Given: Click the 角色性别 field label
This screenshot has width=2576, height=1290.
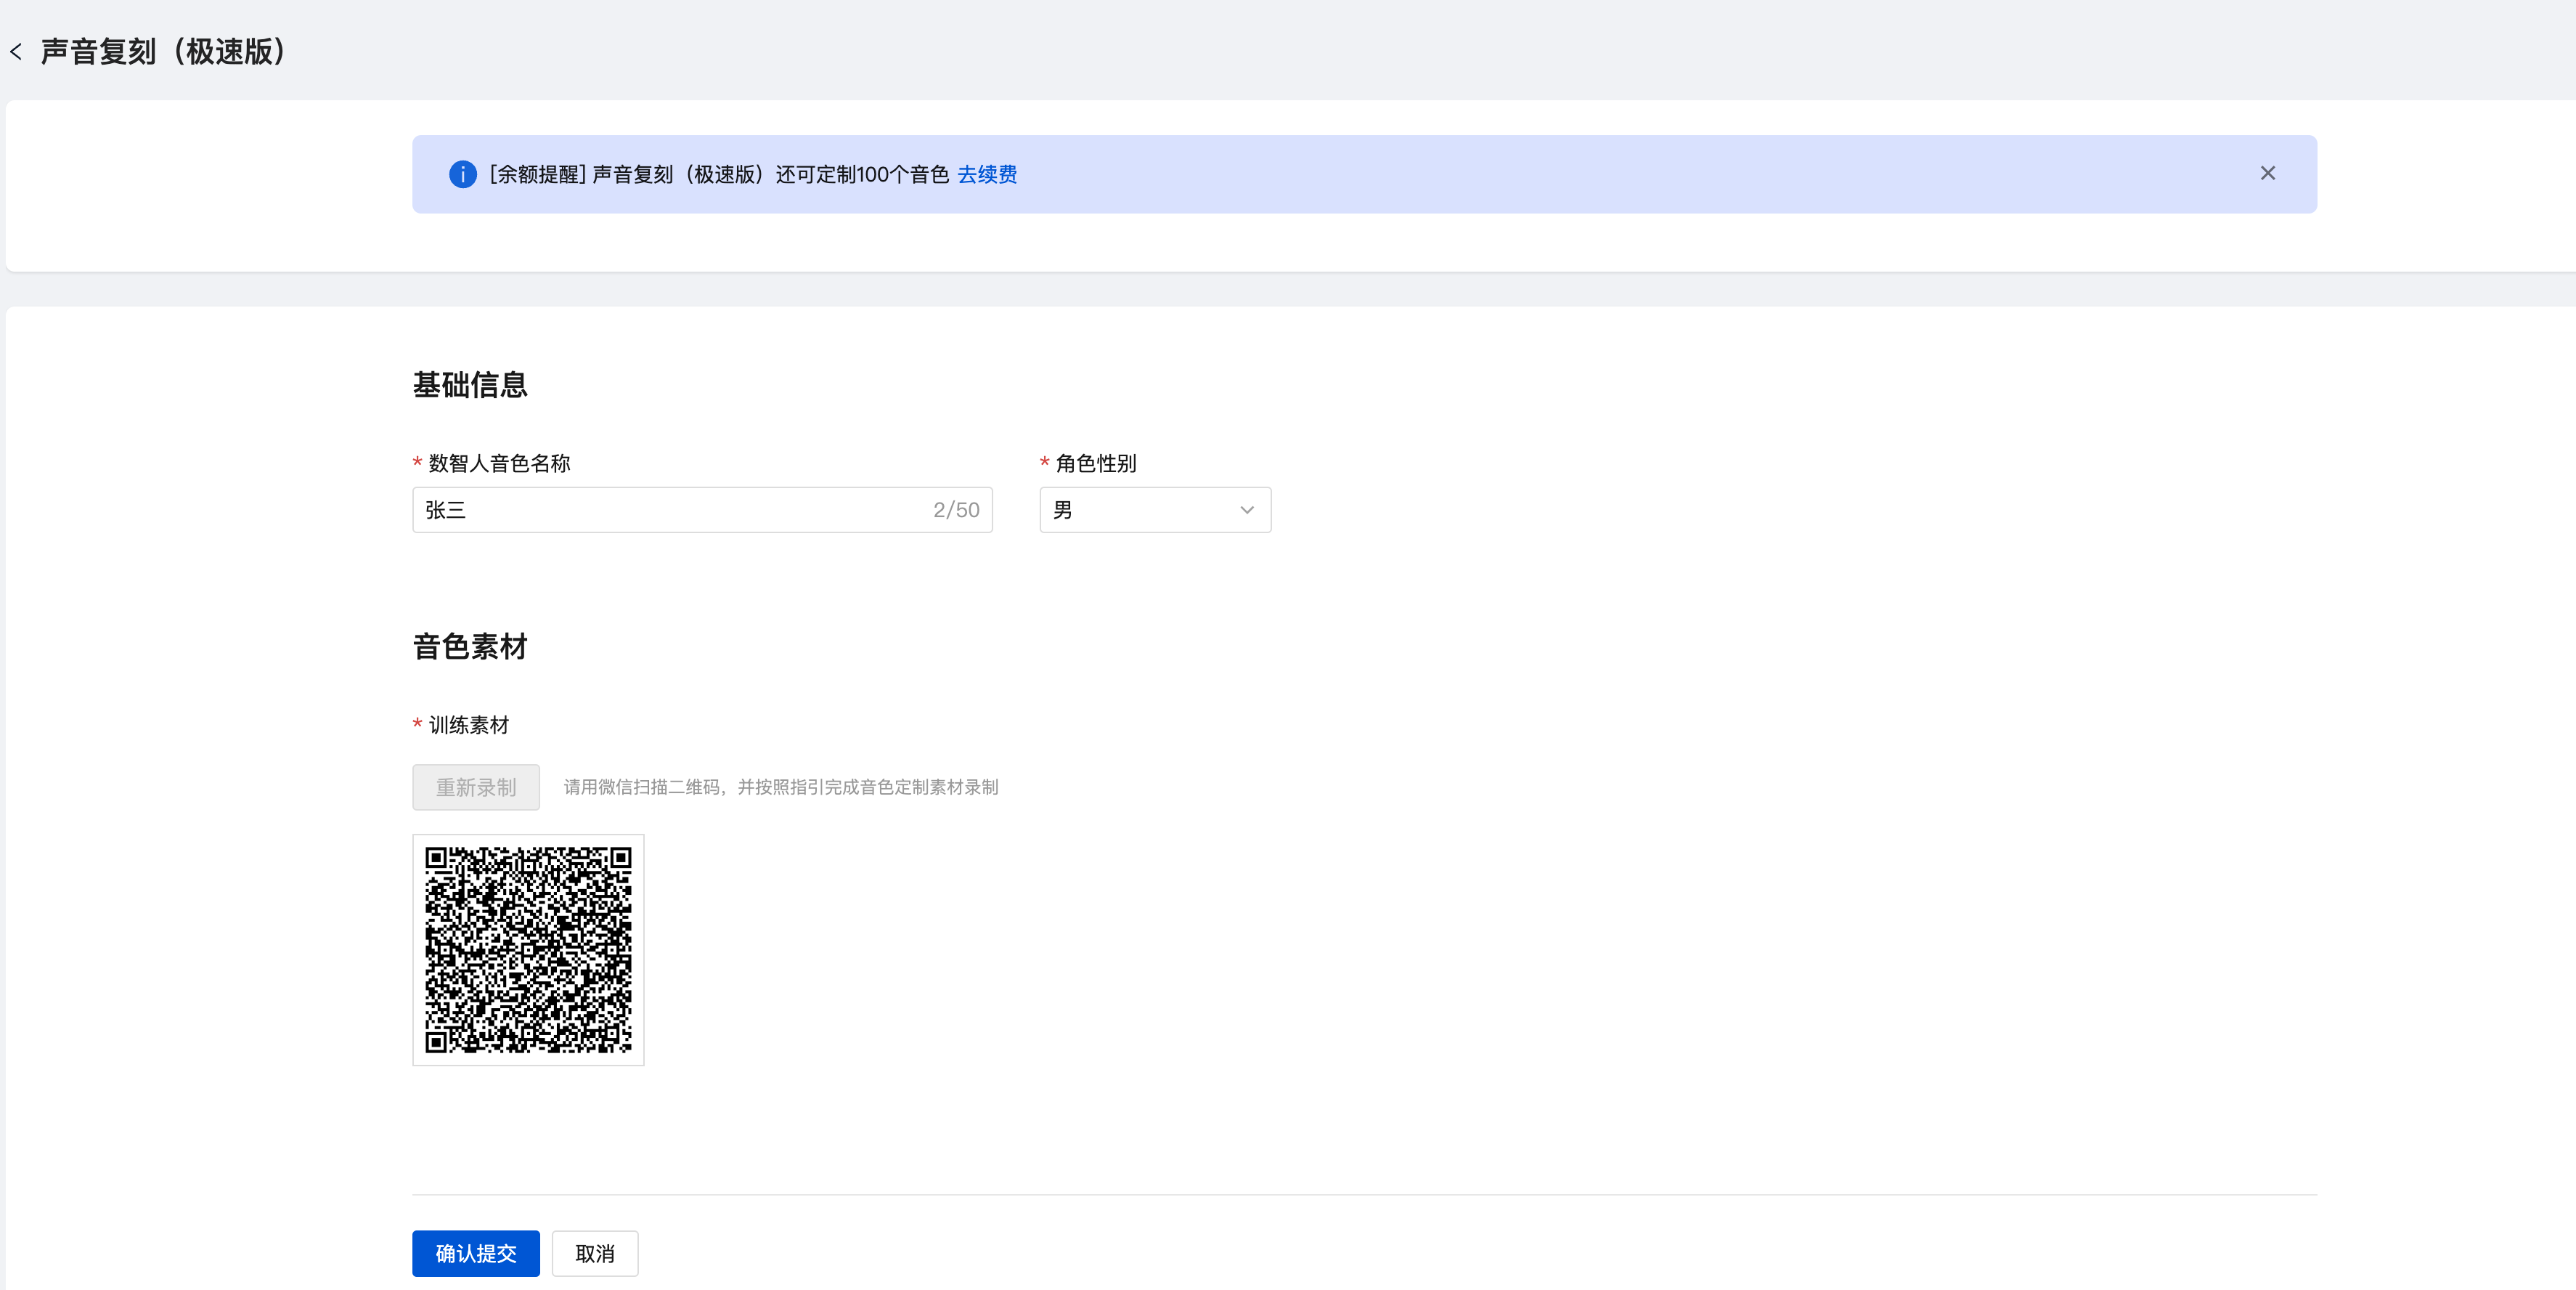Looking at the screenshot, I should 1095,463.
